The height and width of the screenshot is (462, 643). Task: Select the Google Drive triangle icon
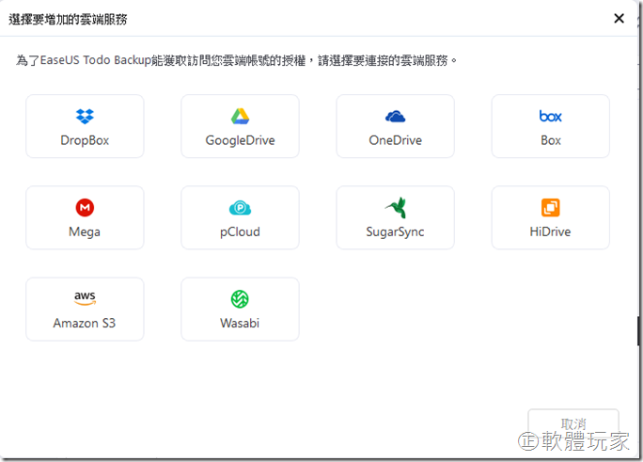[x=240, y=117]
